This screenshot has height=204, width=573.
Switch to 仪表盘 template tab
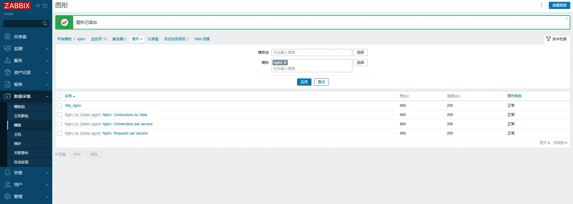153,39
